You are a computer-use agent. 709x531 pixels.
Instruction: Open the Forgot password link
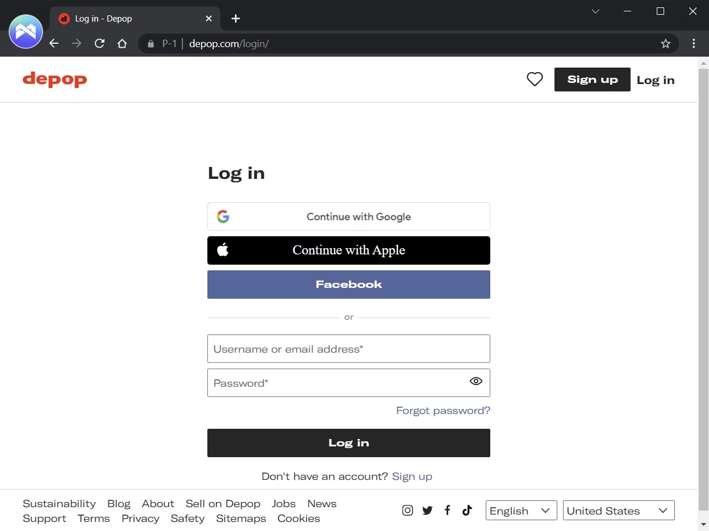tap(443, 411)
